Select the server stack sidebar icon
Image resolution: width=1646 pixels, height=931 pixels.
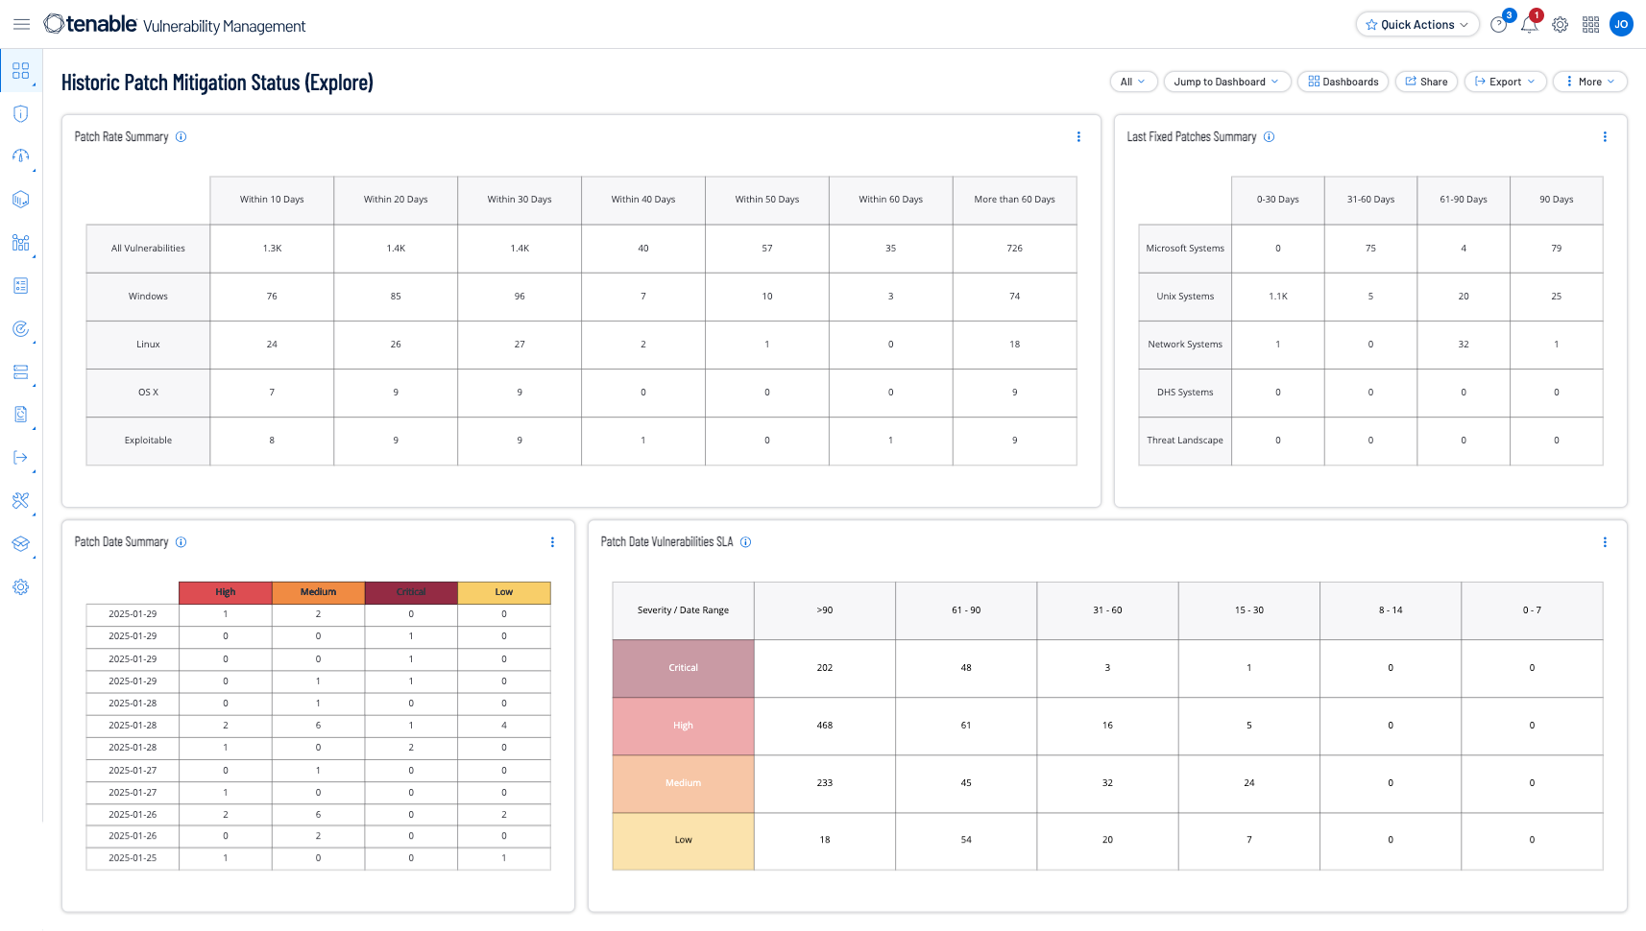pos(21,371)
